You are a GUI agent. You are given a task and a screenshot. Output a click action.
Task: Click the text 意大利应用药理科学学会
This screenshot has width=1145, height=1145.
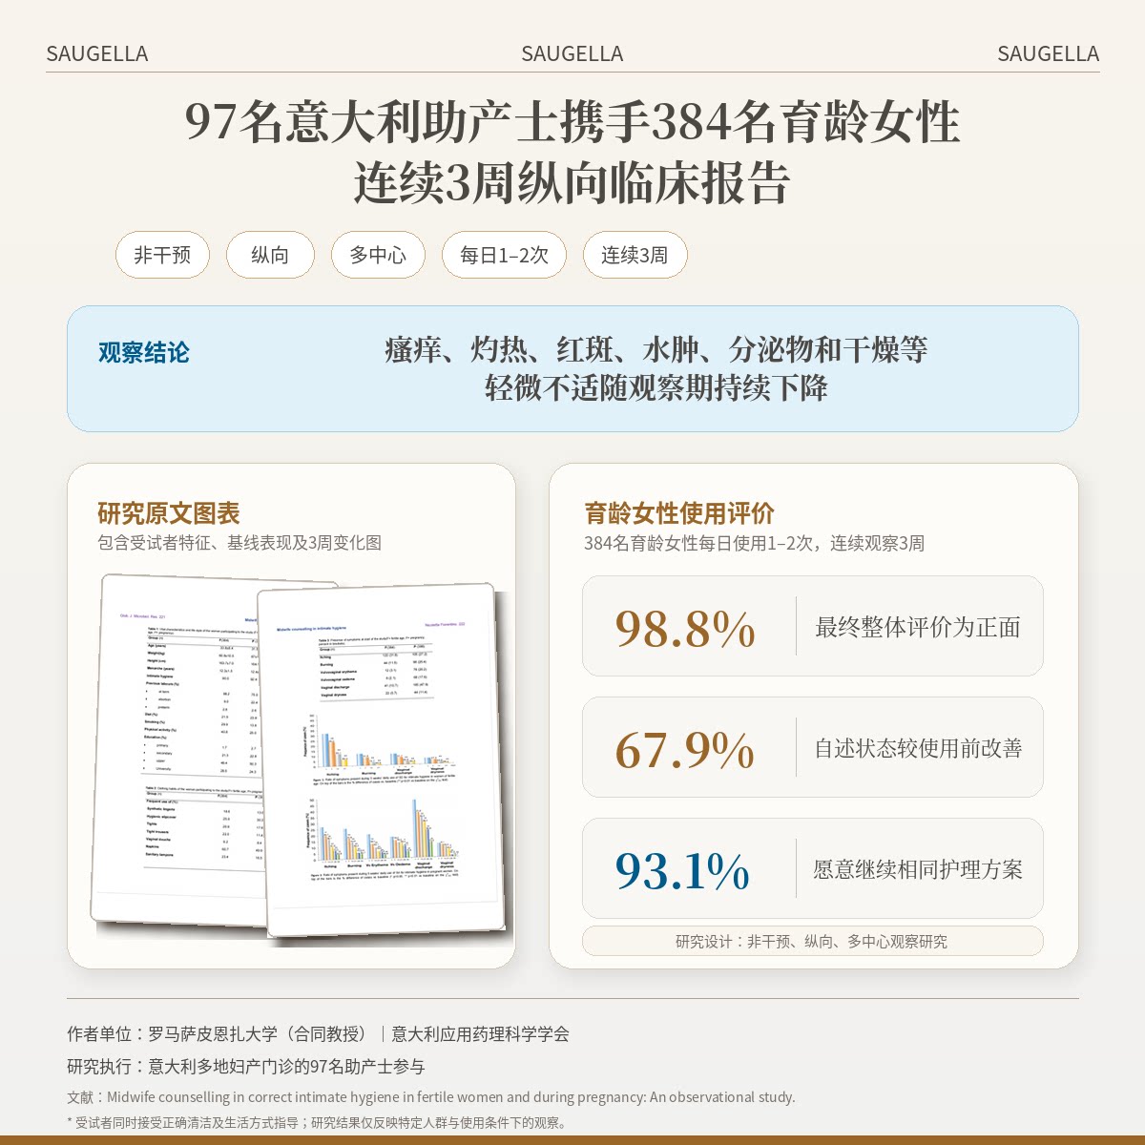click(481, 1033)
